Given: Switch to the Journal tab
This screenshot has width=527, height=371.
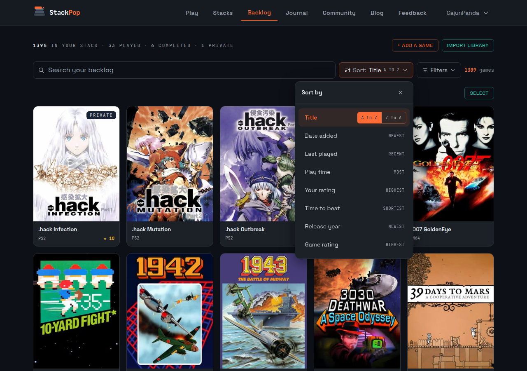Looking at the screenshot, I should 297,13.
